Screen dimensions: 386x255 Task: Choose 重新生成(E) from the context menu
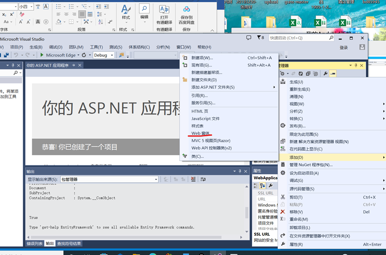point(332,89)
